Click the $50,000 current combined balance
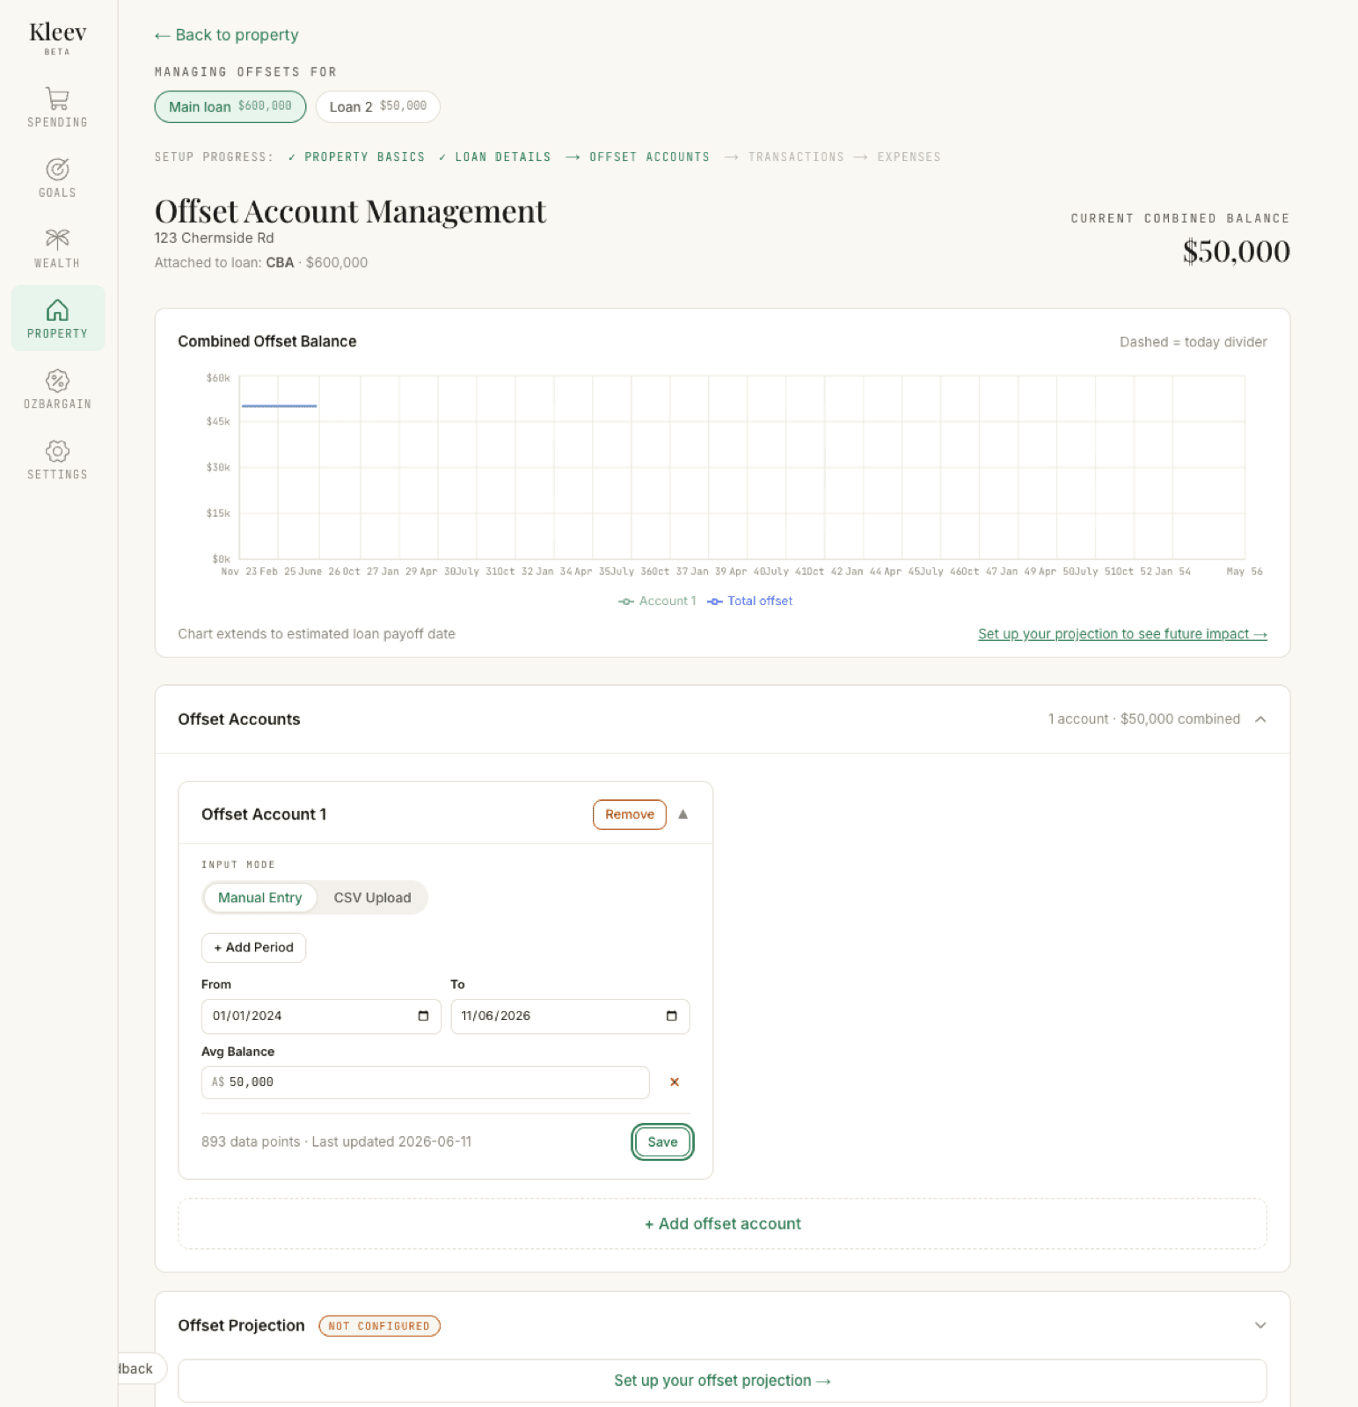The width and height of the screenshot is (1358, 1407). coord(1236,252)
